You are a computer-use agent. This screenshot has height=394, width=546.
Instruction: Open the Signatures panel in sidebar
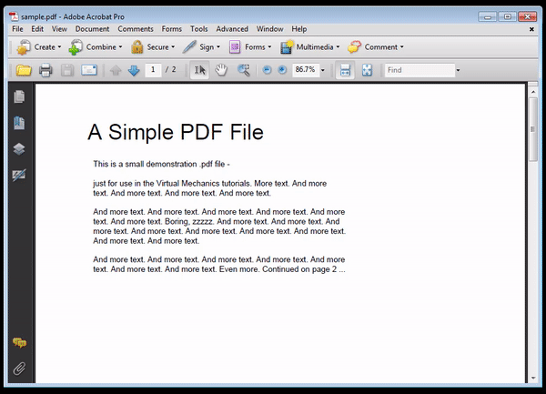pos(19,175)
